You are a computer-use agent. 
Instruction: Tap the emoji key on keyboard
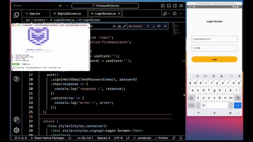click(204, 105)
